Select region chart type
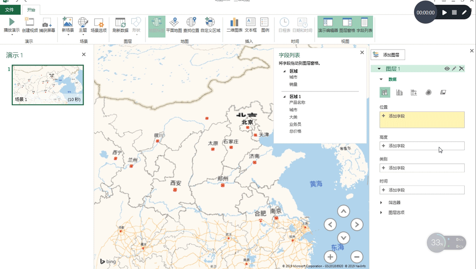 [443, 92]
